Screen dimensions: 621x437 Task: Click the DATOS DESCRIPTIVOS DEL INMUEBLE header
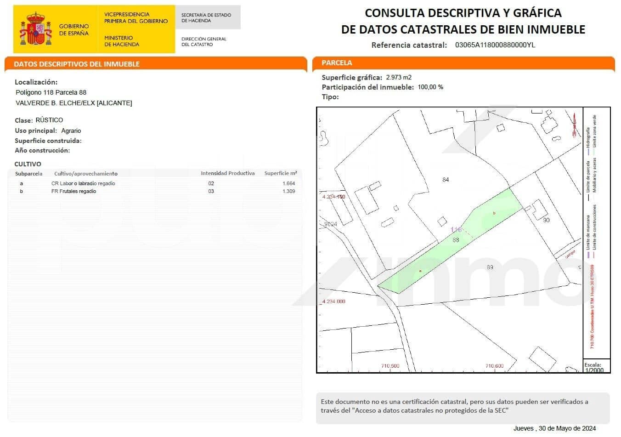click(77, 64)
